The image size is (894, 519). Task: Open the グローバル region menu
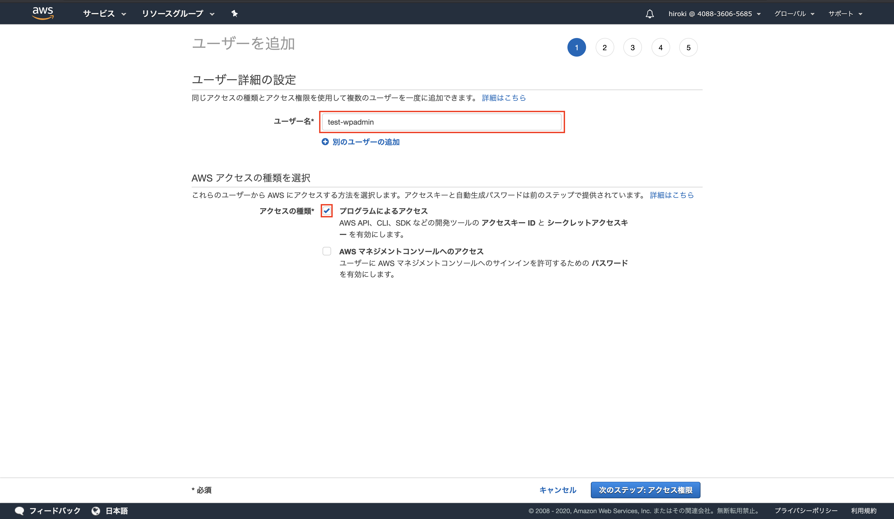[x=794, y=14]
